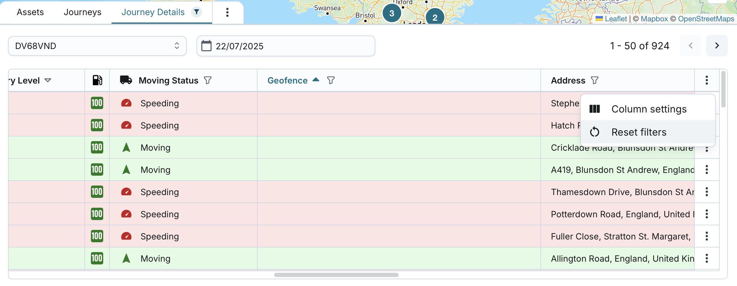737x286 pixels.
Task: Open the table header three-dot menu
Action: [706, 80]
